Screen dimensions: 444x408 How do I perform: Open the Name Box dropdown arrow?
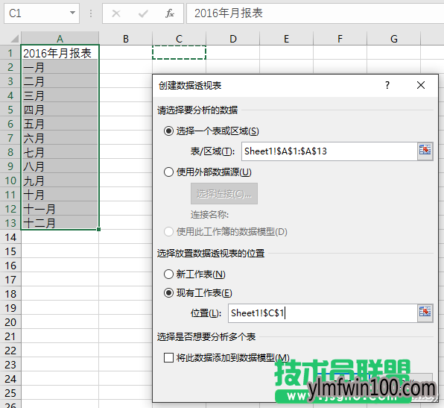(72, 13)
